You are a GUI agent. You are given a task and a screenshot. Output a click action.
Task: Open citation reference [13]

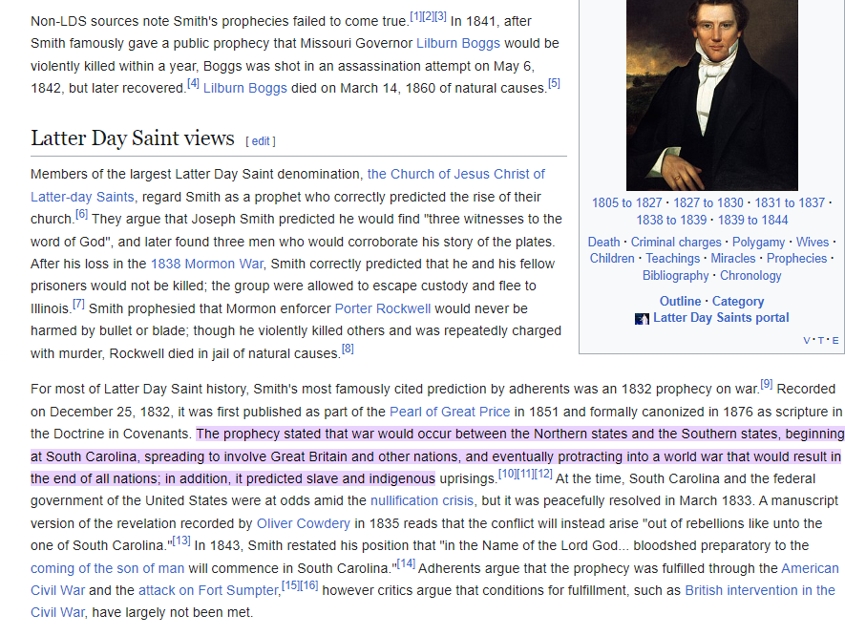pyautogui.click(x=181, y=541)
